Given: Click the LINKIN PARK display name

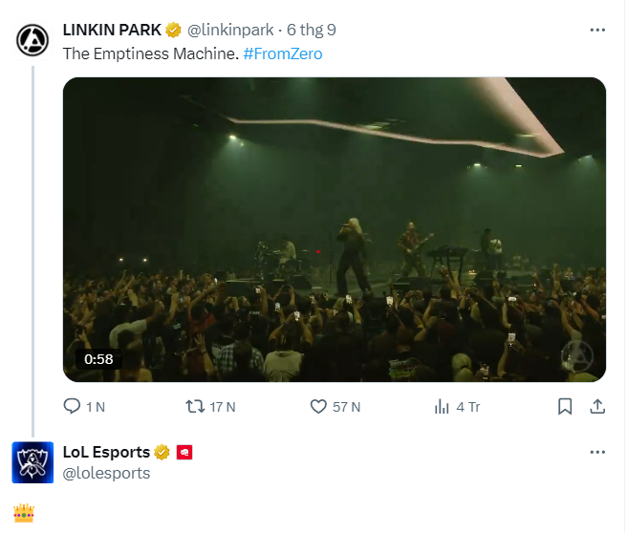Looking at the screenshot, I should 112,30.
